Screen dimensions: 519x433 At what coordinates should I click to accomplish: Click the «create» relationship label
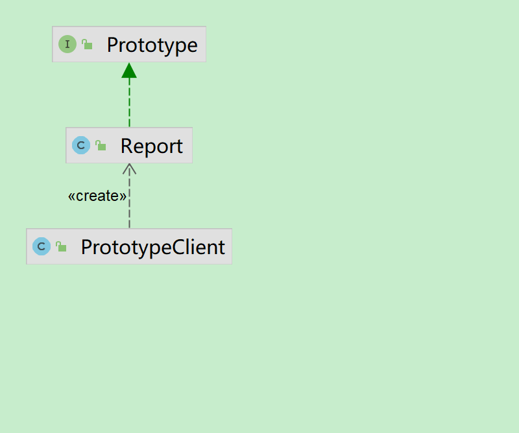tap(97, 196)
